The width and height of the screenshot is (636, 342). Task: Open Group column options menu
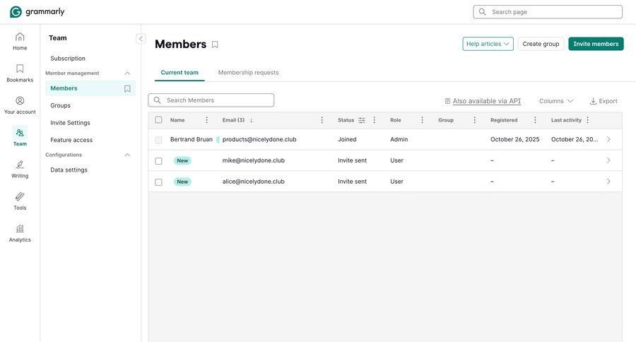pos(475,120)
